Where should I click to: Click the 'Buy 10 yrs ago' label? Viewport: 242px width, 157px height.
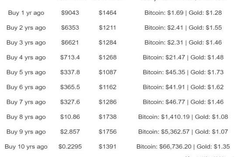pos(26,147)
